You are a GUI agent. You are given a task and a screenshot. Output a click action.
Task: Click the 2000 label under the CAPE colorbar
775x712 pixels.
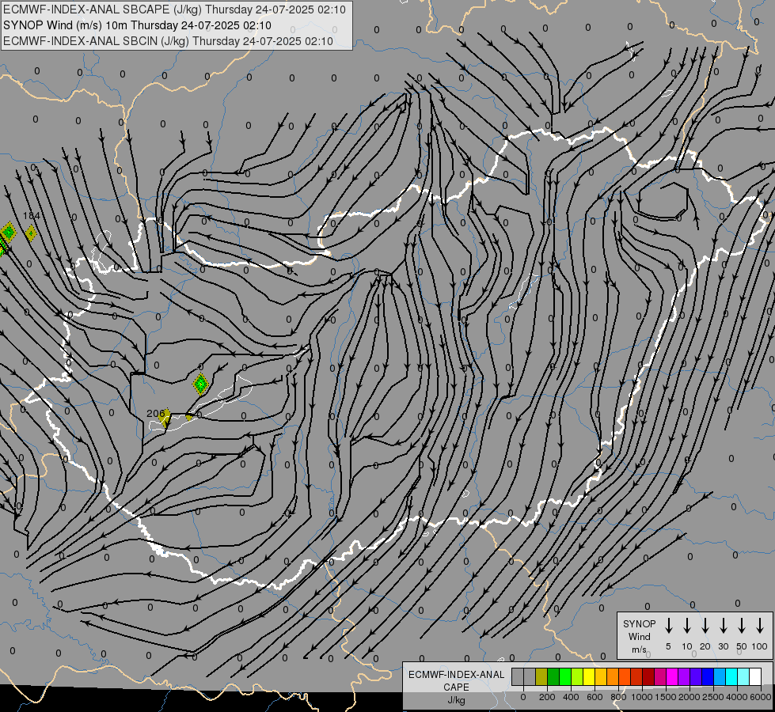tap(690, 697)
